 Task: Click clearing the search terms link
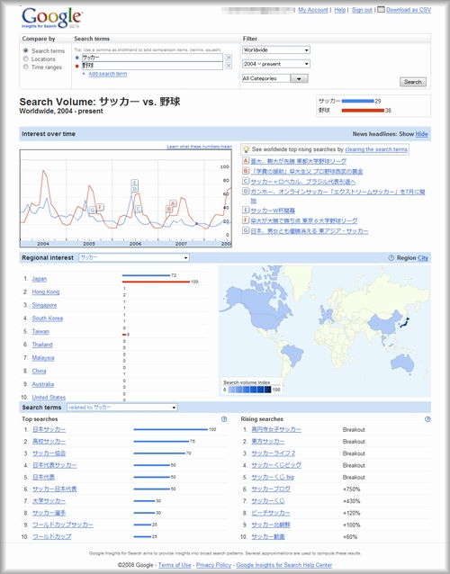376,149
